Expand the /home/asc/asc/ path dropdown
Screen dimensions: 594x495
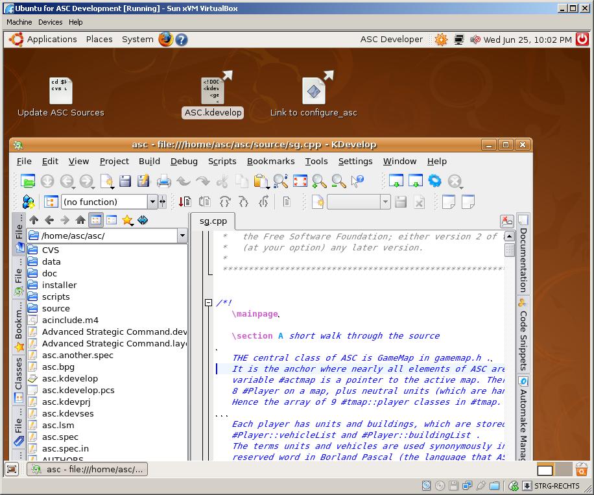182,235
